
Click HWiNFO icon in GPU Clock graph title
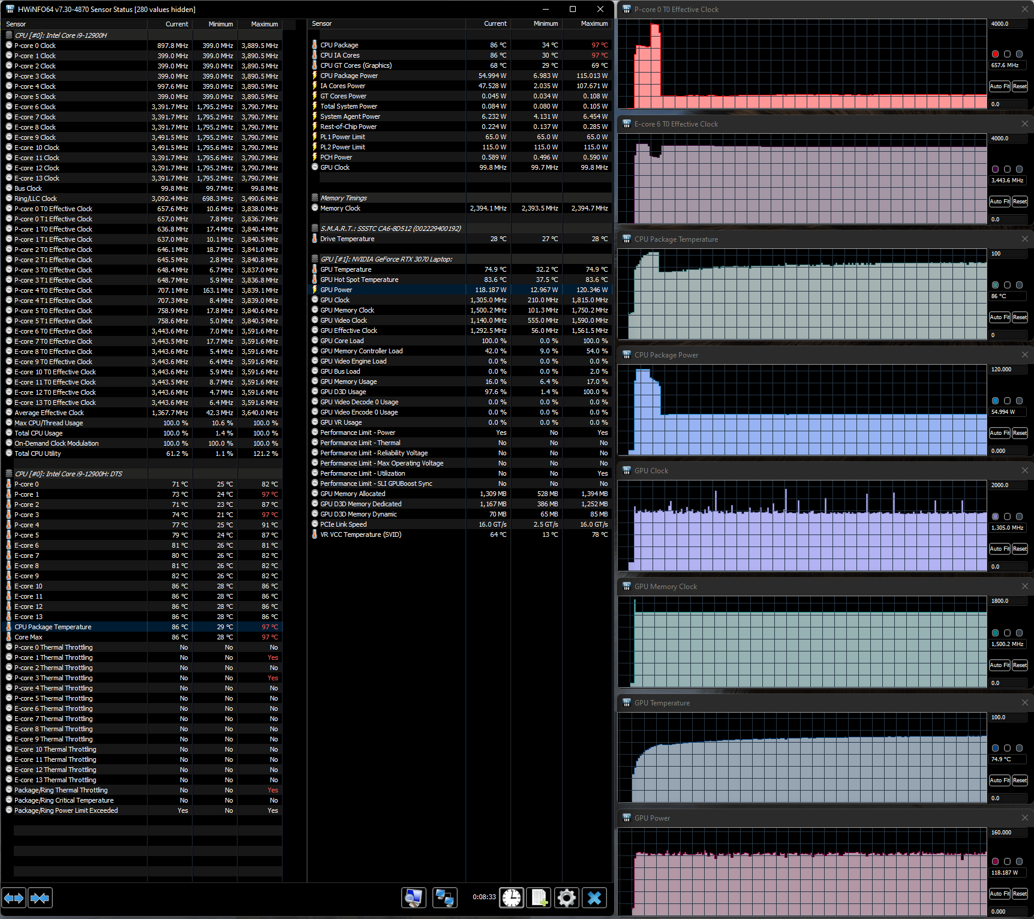click(627, 471)
